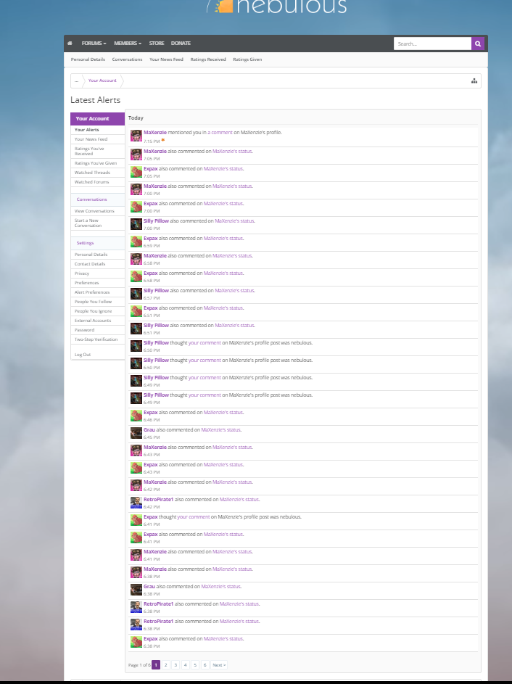
Task: Open the Store menu item
Action: tap(157, 44)
